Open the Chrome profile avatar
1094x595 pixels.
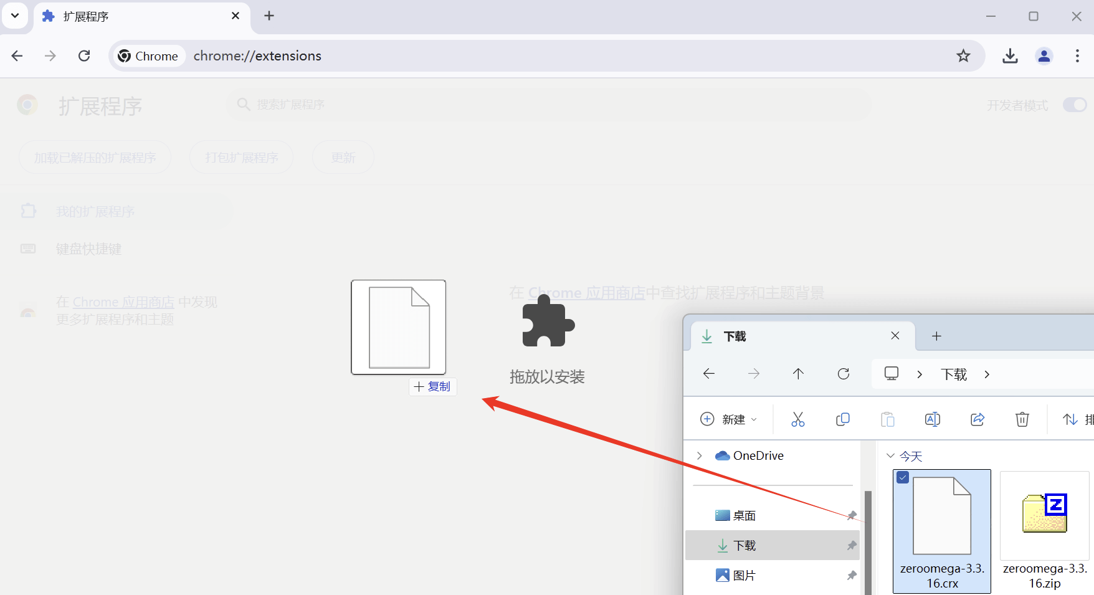1044,56
